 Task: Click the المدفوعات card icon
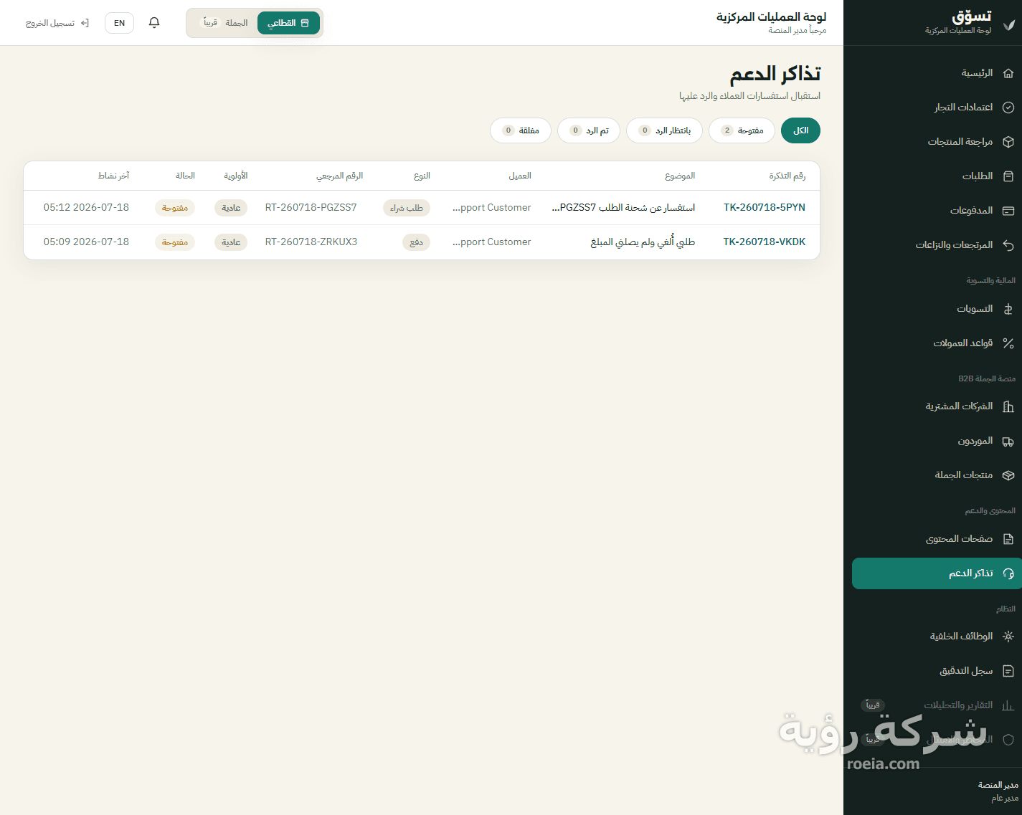pyautogui.click(x=1008, y=211)
